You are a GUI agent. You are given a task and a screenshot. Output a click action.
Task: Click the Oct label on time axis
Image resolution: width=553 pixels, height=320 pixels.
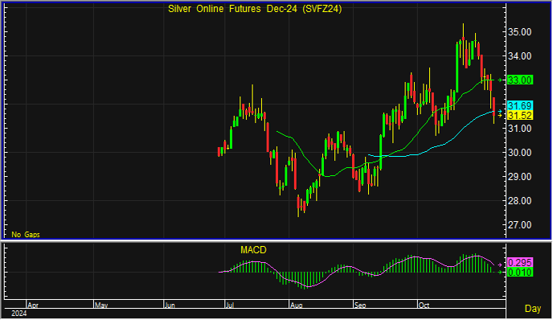click(424, 305)
